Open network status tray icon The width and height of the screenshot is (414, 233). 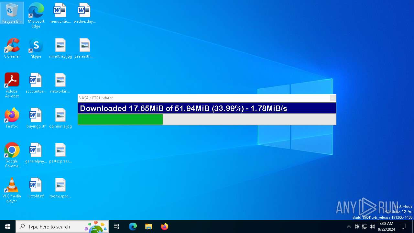click(x=365, y=227)
